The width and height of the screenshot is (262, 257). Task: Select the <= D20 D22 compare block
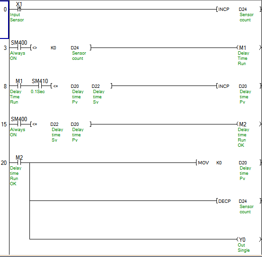click(82, 86)
